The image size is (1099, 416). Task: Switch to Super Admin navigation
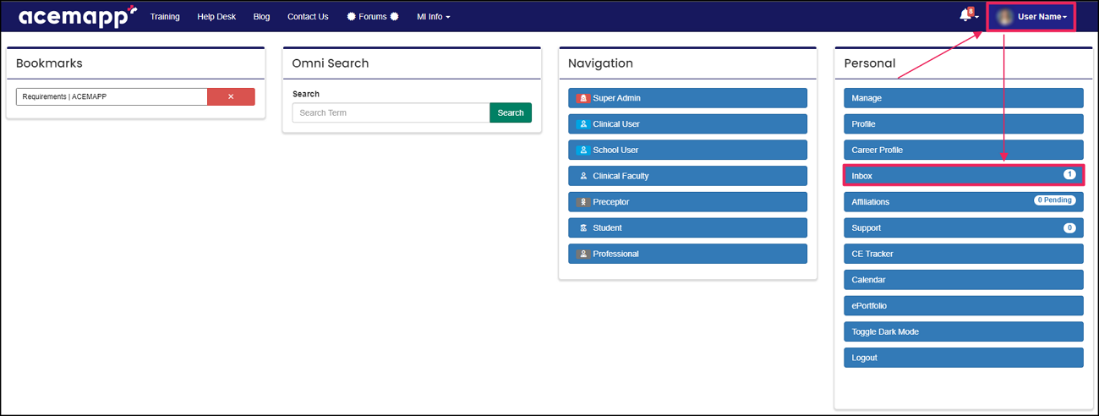[x=687, y=98]
